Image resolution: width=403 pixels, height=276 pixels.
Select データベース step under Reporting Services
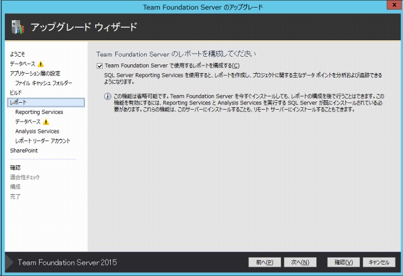pos(28,122)
